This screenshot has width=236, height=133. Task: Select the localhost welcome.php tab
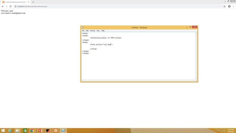click(x=15, y=2)
